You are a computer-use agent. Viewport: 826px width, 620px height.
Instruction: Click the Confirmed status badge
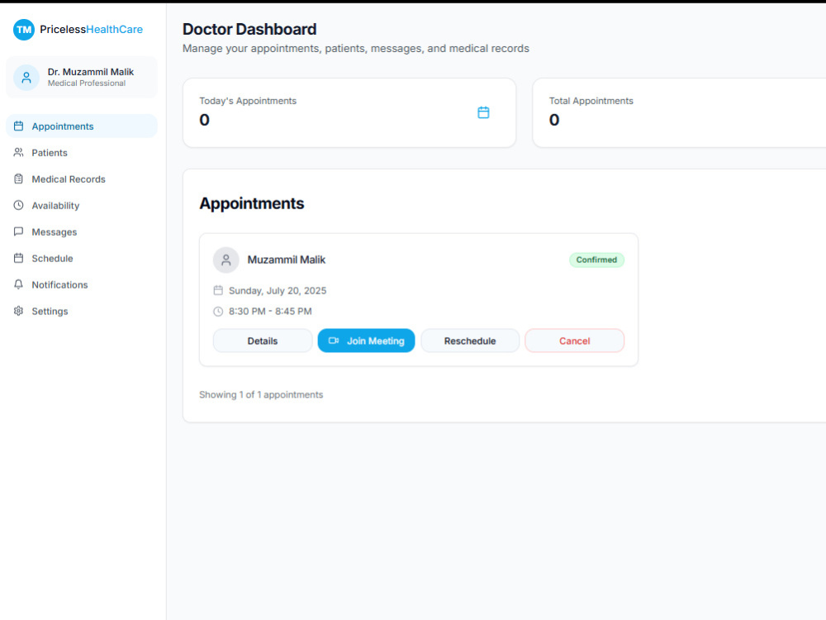click(596, 260)
